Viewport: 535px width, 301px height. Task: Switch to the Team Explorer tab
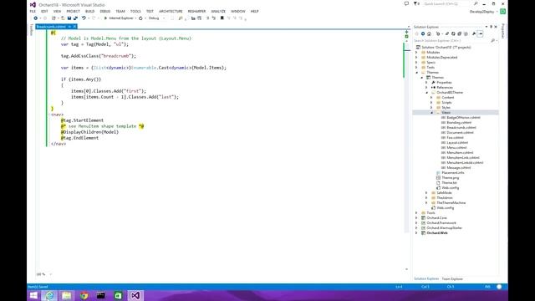[x=452, y=278]
